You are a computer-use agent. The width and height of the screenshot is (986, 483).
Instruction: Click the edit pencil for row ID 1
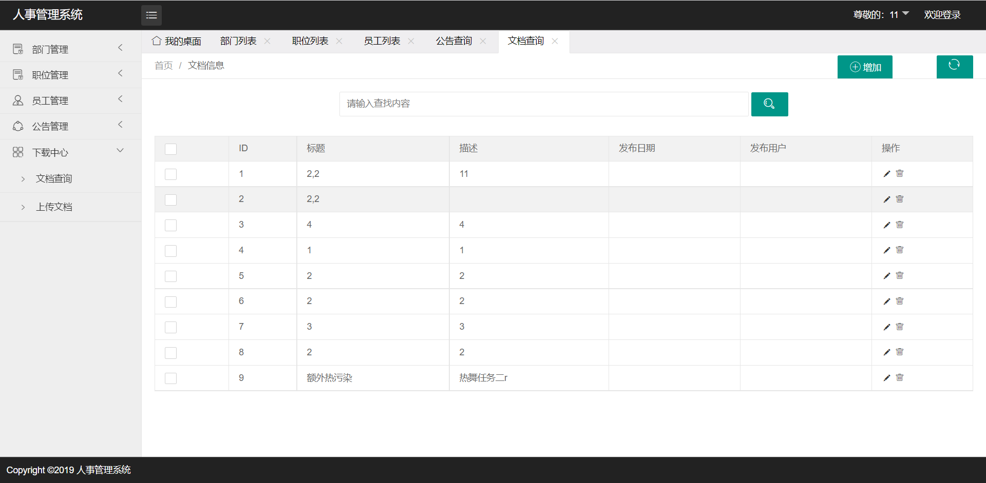click(886, 174)
